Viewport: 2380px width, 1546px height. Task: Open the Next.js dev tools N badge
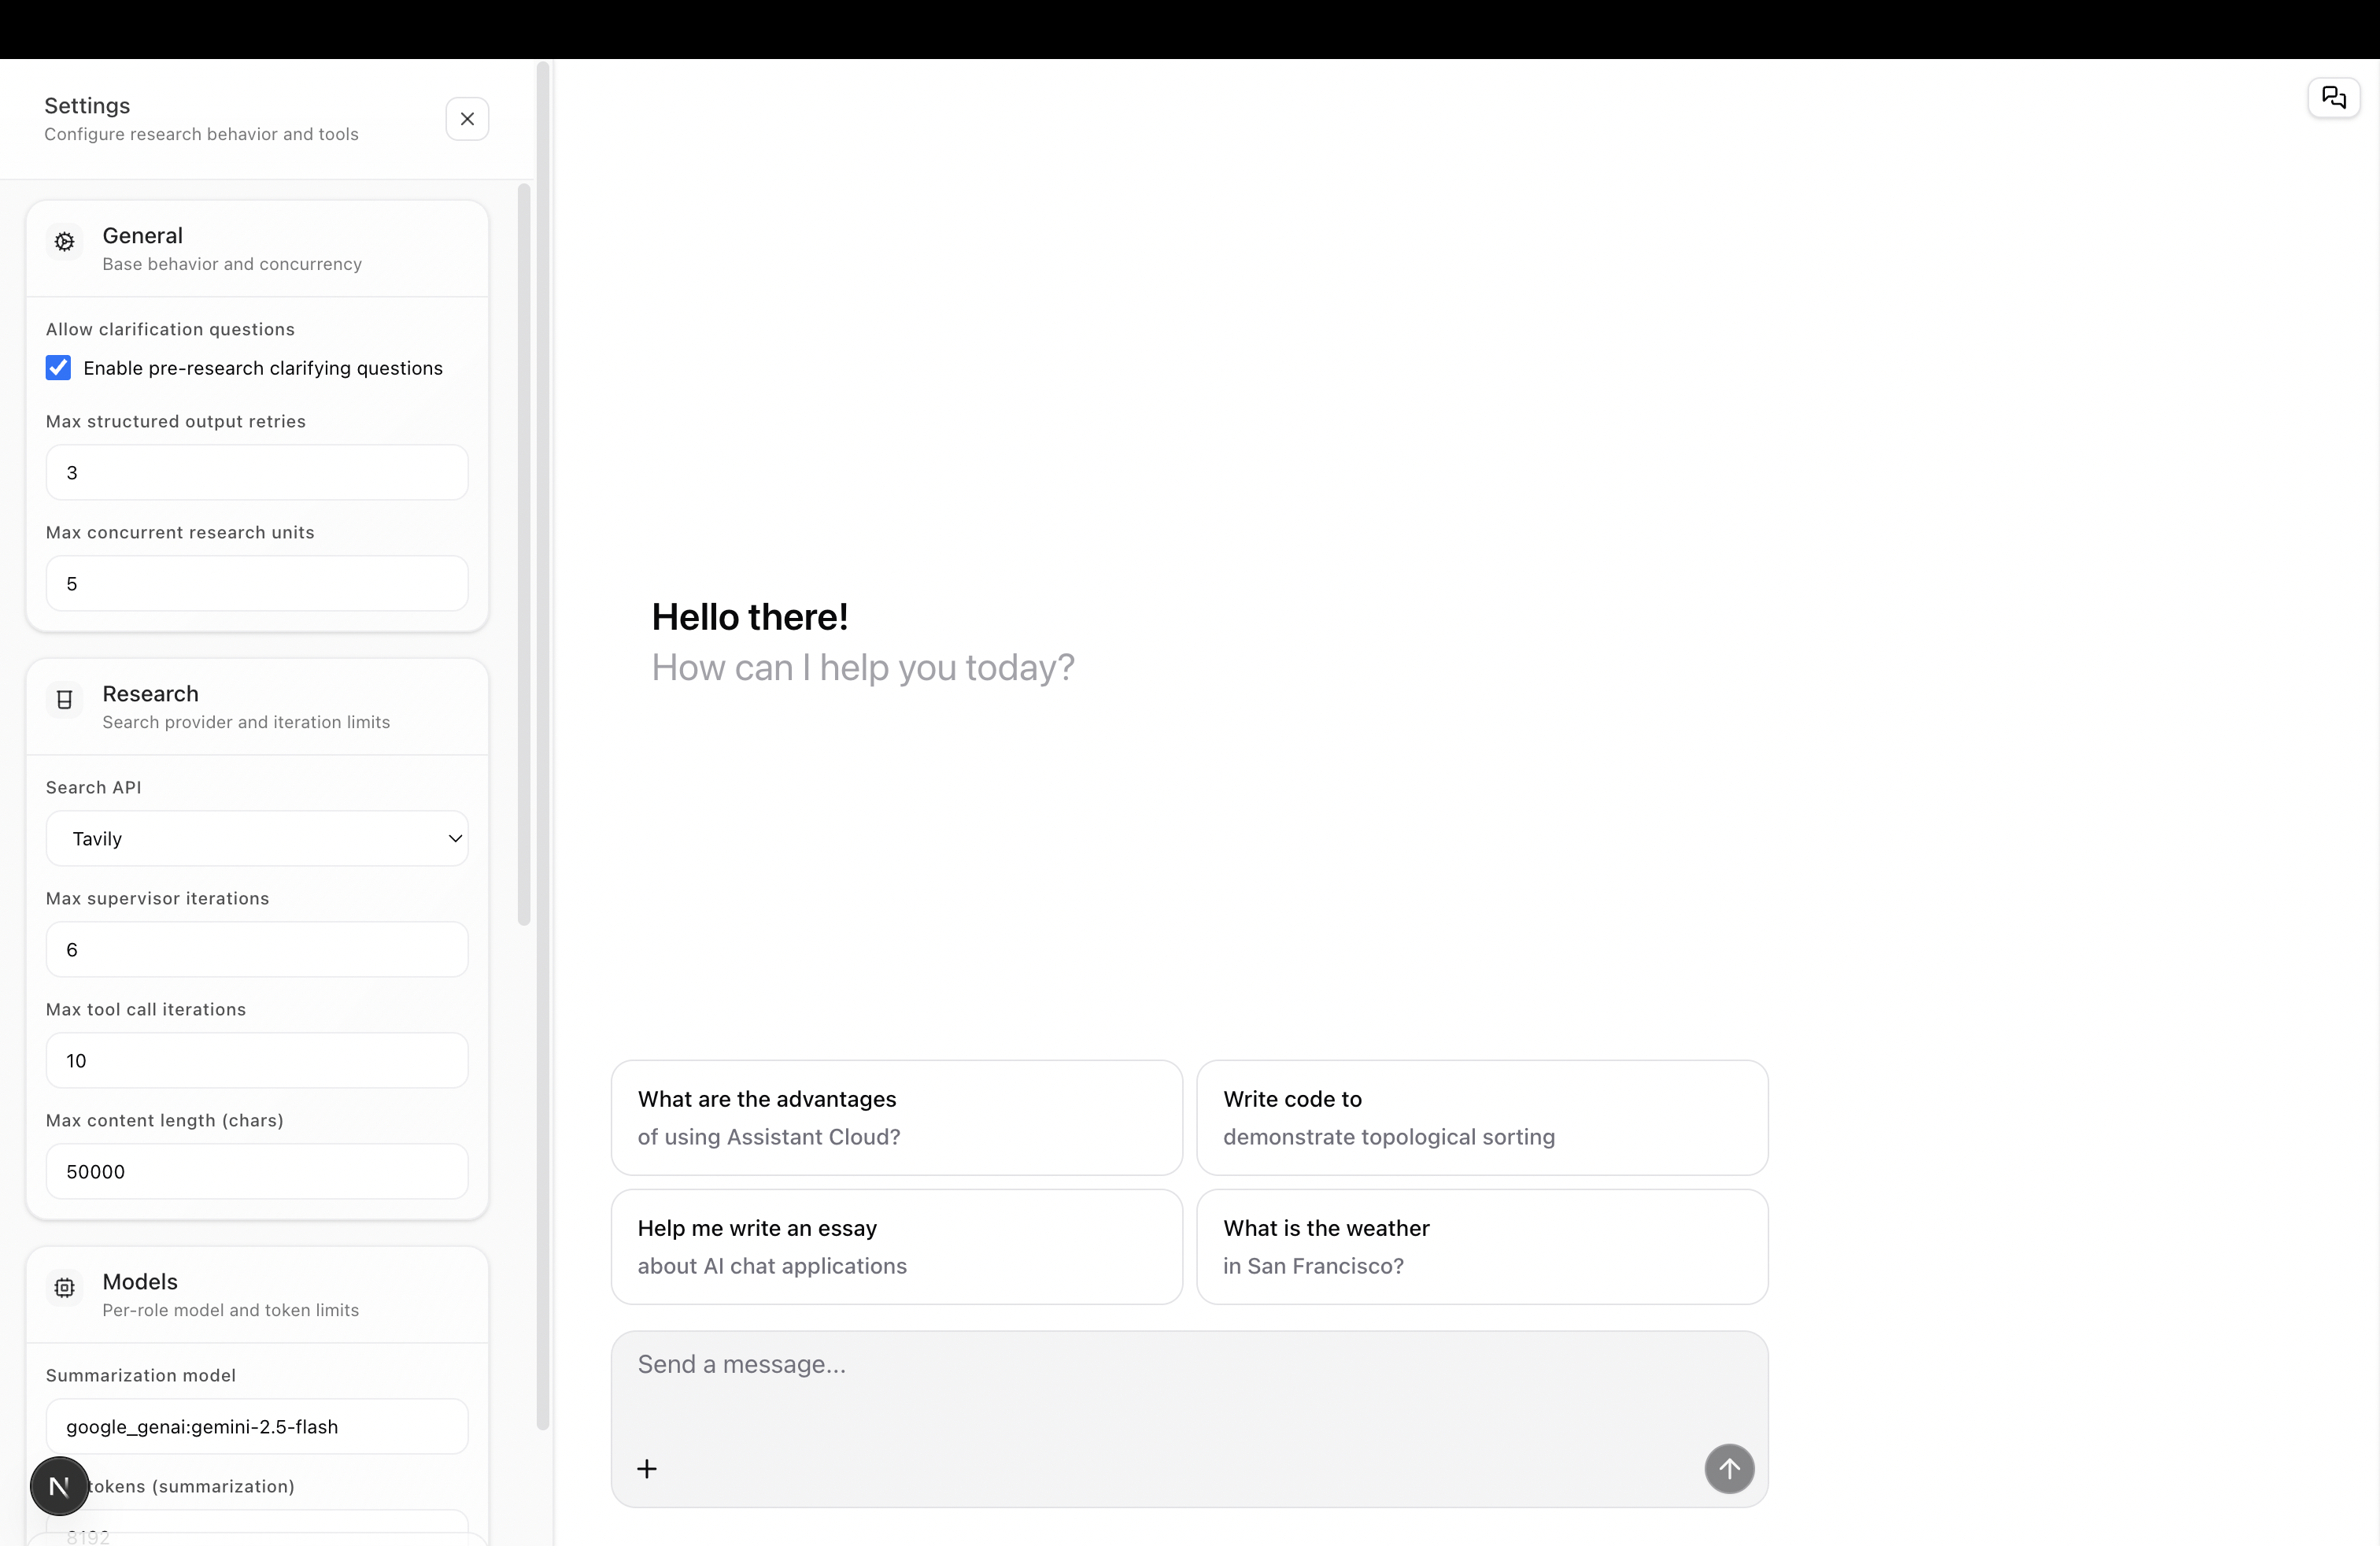pos(59,1486)
